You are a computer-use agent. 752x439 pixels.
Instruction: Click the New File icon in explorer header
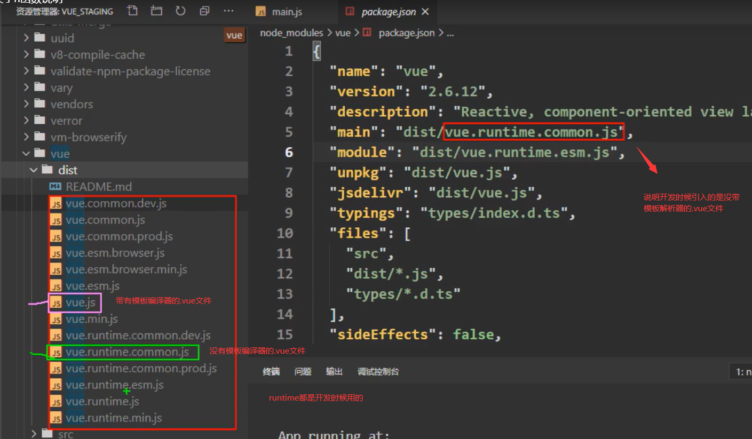tap(132, 11)
